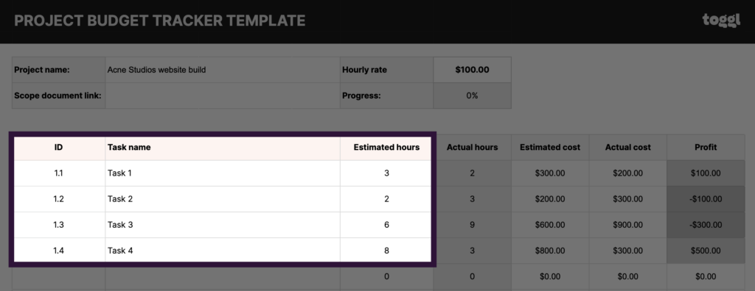
Task: Click the Task 1 name cell
Action: click(x=223, y=173)
